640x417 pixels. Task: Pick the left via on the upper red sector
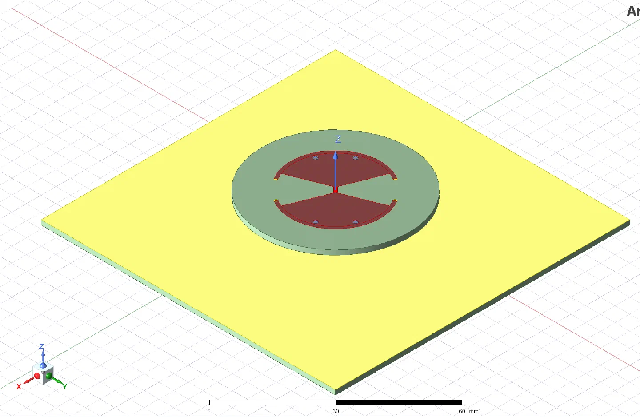316,158
